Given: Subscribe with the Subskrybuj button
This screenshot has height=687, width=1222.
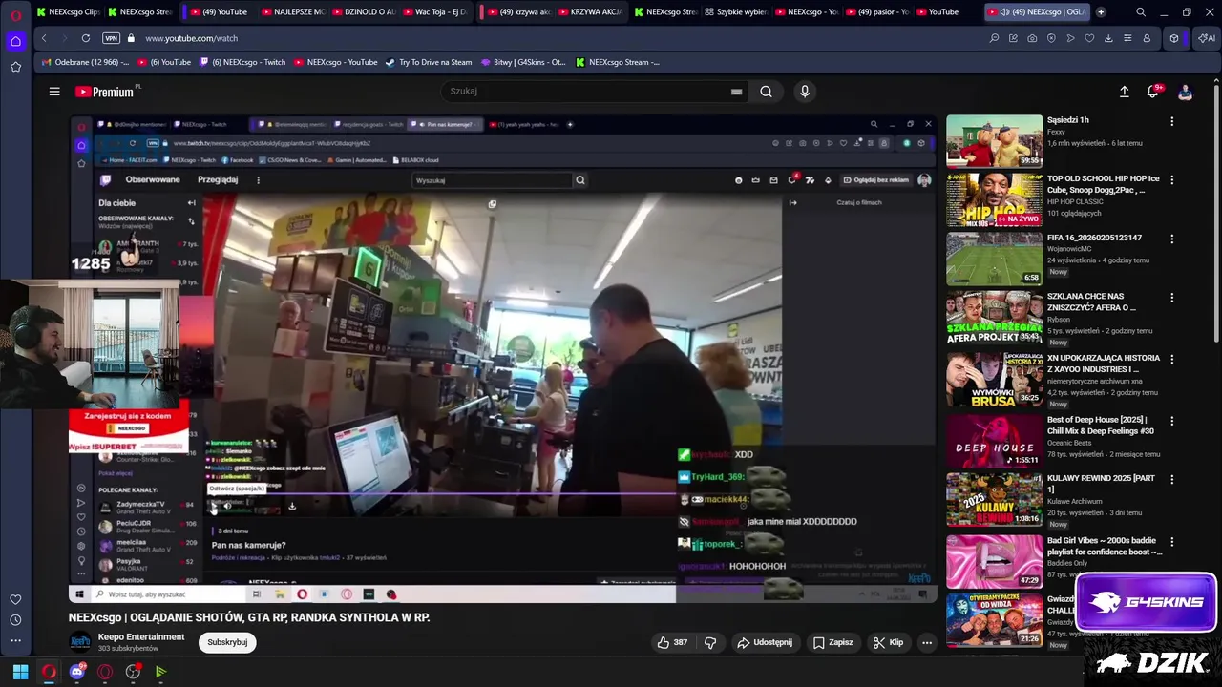Looking at the screenshot, I should coord(227,642).
